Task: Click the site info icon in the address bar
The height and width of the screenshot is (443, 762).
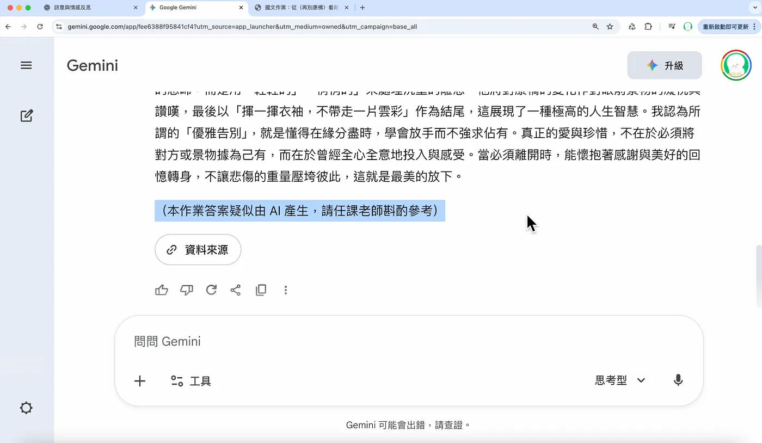Action: coord(59,26)
